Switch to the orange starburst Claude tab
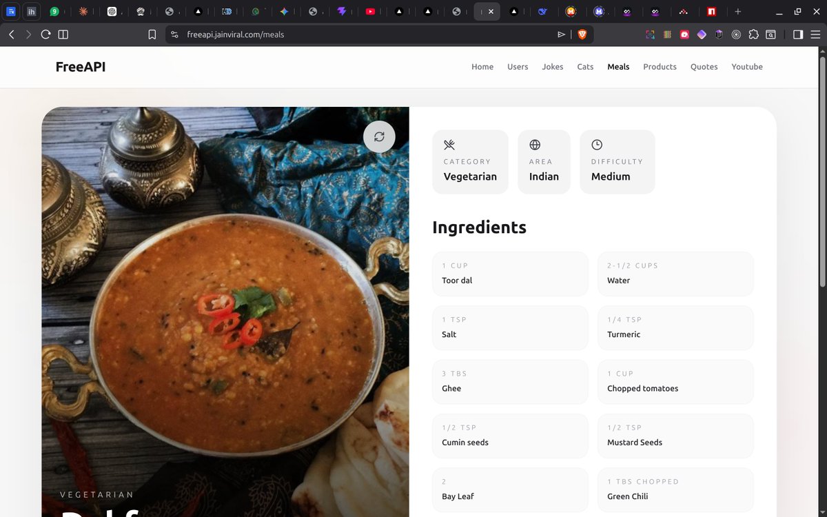 [x=83, y=12]
